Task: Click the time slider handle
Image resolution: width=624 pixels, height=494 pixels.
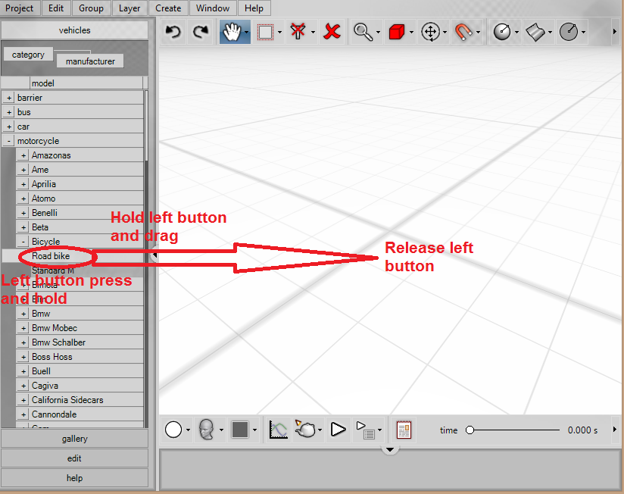Action: coord(470,430)
